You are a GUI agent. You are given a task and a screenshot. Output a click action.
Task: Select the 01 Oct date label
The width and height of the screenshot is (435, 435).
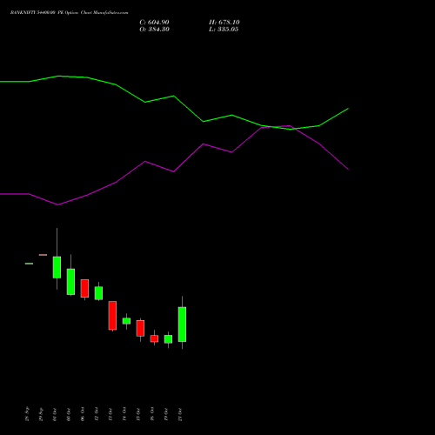[55, 414]
